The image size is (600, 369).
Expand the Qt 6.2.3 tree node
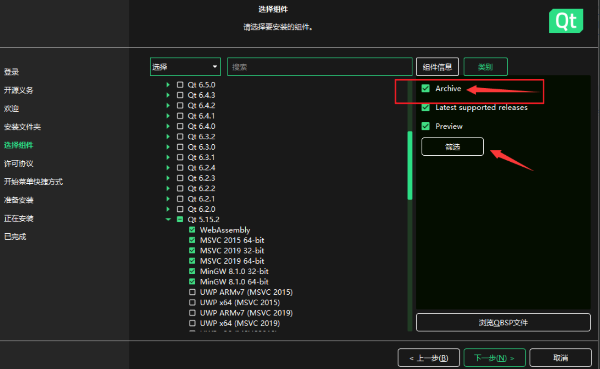coord(168,178)
